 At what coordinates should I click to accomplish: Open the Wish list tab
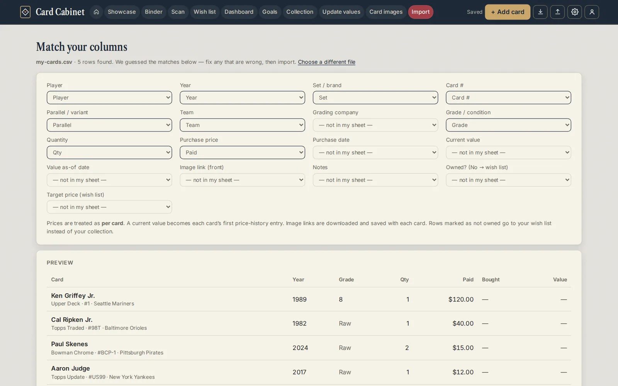(205, 12)
